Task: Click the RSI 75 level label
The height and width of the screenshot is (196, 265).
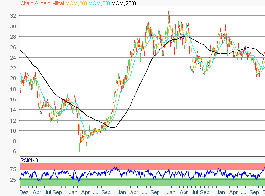Action: pos(13,169)
